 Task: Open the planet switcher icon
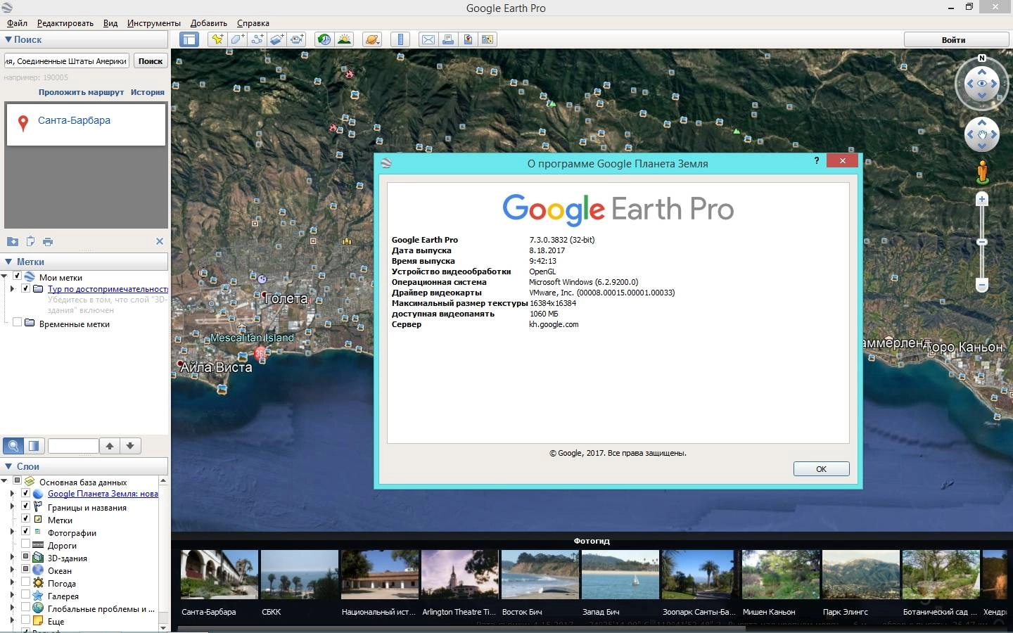(x=372, y=39)
